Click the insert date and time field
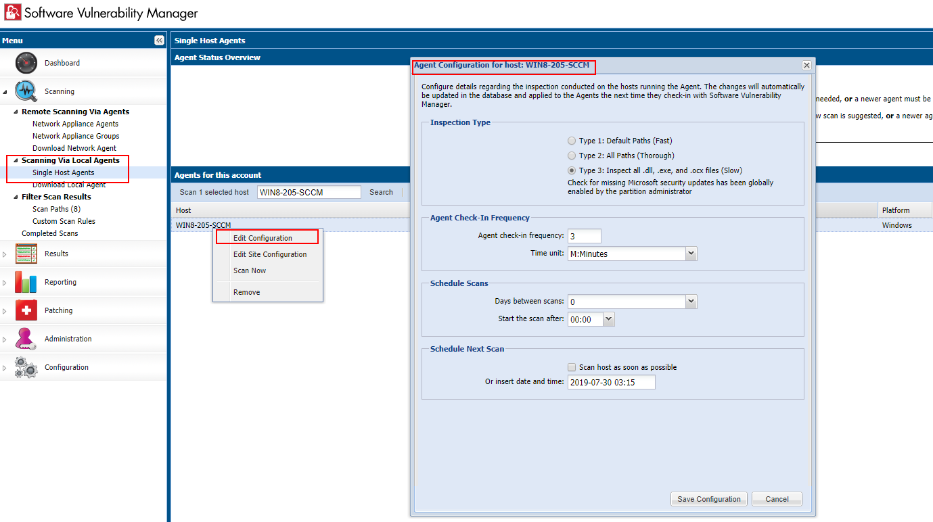This screenshot has height=522, width=933. (x=612, y=382)
